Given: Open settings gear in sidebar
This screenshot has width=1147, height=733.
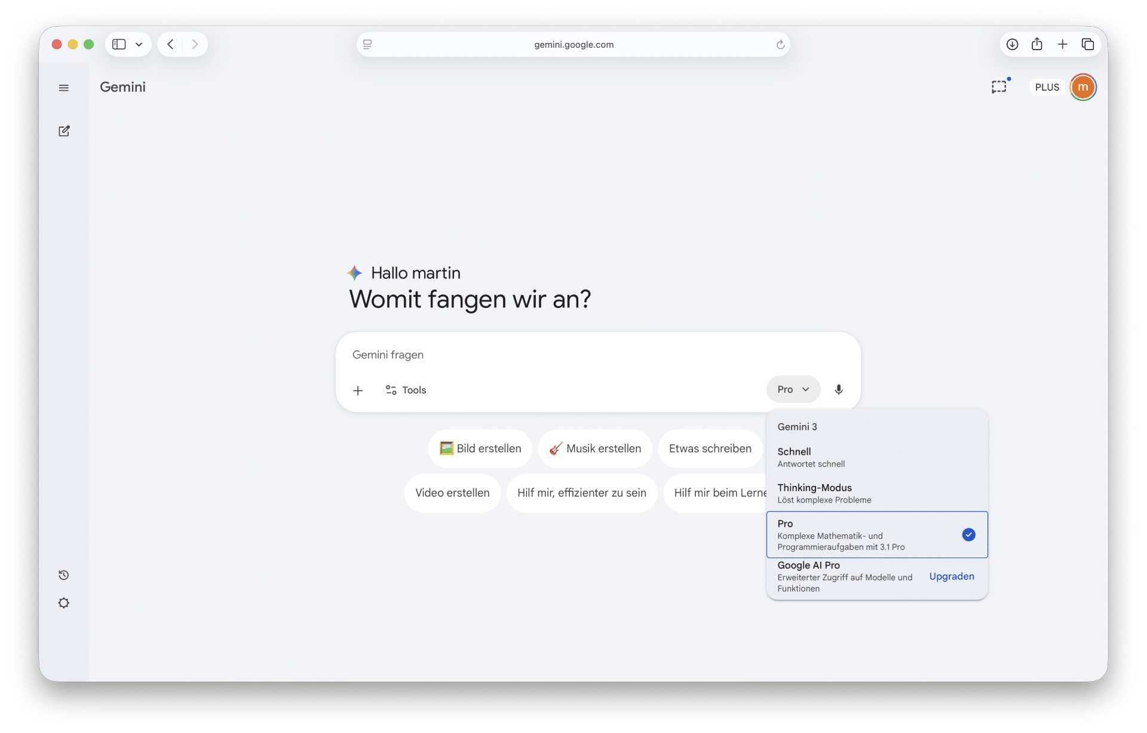Looking at the screenshot, I should [64, 603].
